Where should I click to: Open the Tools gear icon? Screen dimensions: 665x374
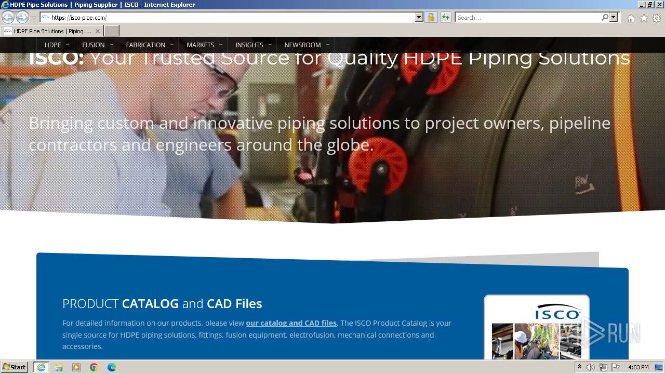[x=657, y=18]
